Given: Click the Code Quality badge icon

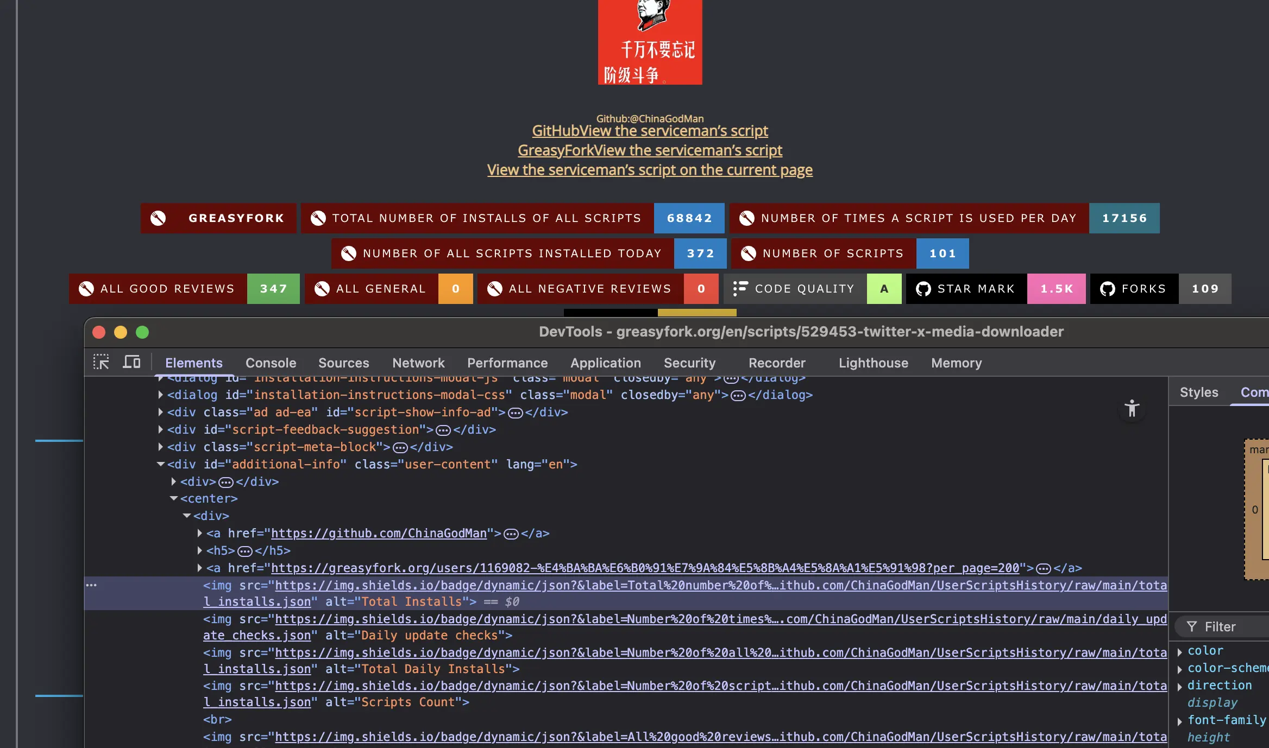Looking at the screenshot, I should 740,289.
